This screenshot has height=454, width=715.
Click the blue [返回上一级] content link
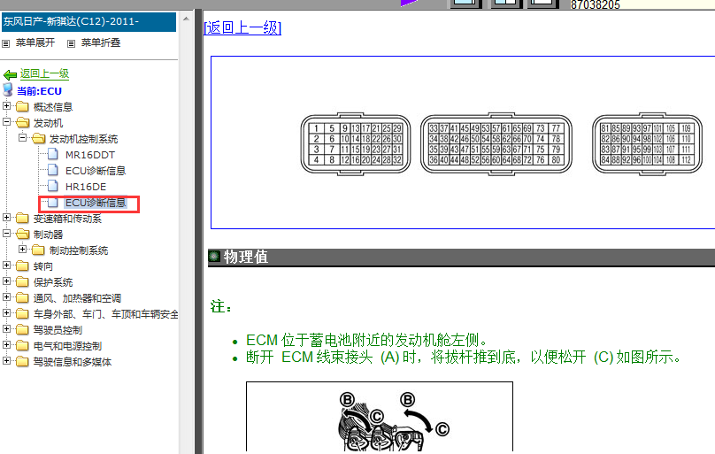click(242, 27)
